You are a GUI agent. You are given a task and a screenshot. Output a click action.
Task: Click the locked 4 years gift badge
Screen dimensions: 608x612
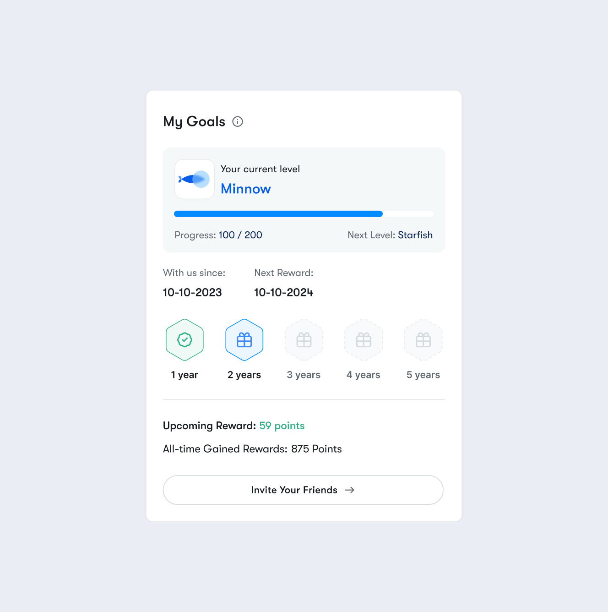point(364,340)
